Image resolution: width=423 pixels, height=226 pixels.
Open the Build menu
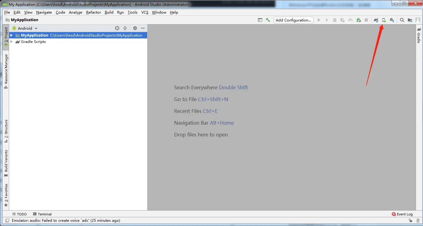109,12
